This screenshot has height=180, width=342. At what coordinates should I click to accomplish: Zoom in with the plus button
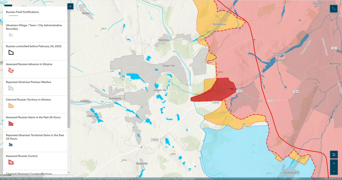pyautogui.click(x=333, y=163)
